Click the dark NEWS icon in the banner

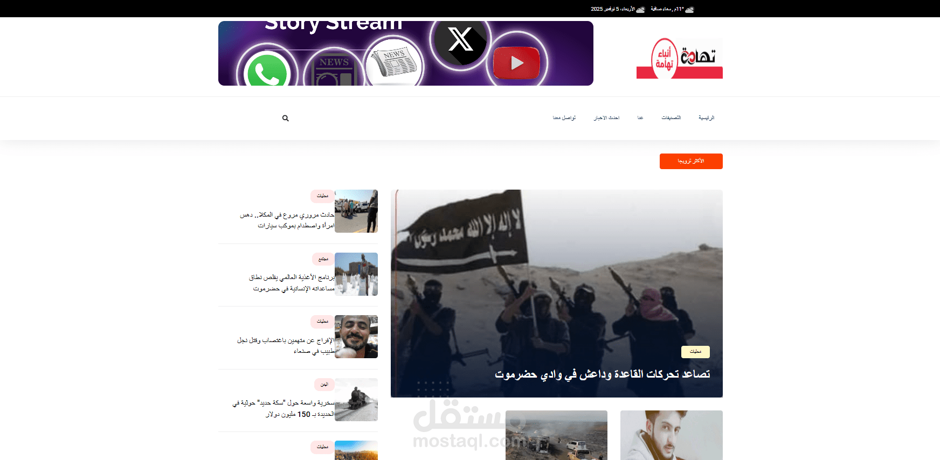334,70
